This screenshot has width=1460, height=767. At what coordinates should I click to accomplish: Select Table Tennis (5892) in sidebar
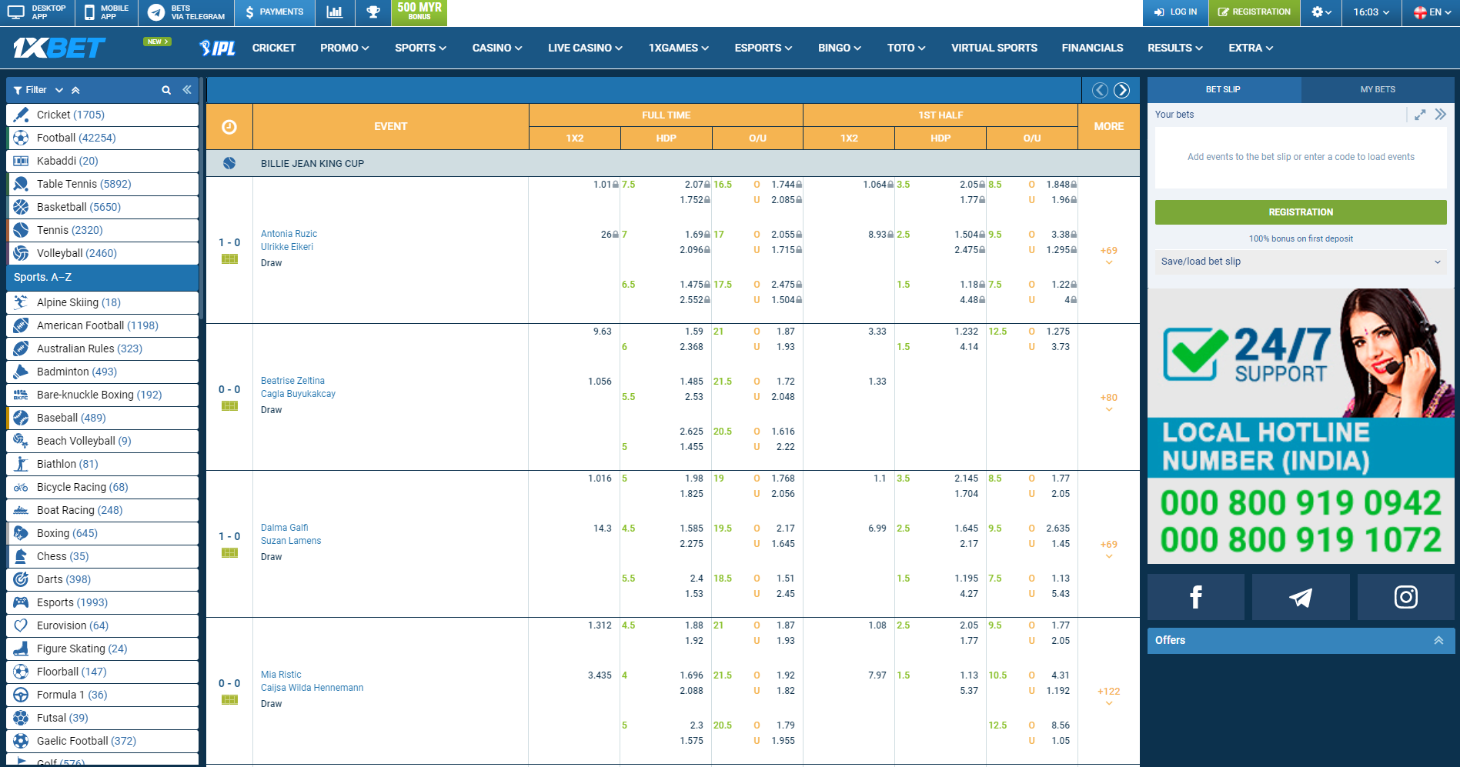(x=102, y=184)
